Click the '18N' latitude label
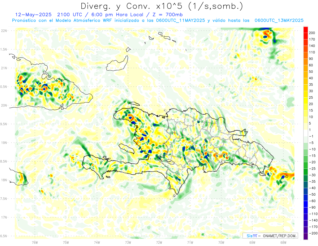The width and height of the screenshot is (318, 246). pos(4,180)
